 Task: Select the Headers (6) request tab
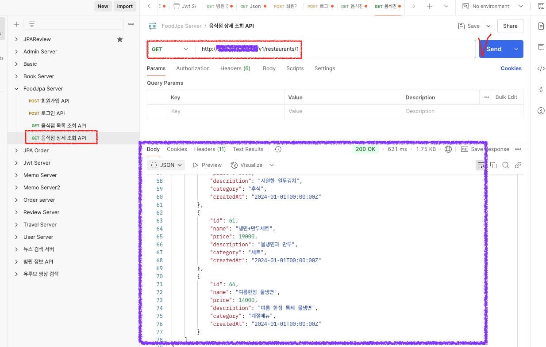235,68
